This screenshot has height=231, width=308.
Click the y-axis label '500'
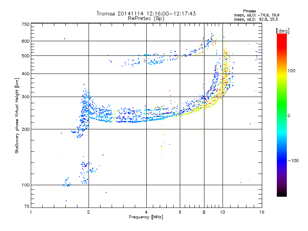[x=25, y=56]
